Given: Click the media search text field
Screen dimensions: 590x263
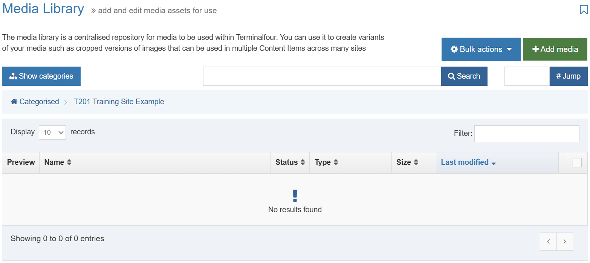Looking at the screenshot, I should click(x=322, y=76).
